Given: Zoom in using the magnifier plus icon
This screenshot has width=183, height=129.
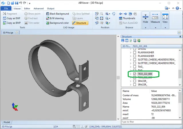Looking at the screenshot, I should click(107, 14).
